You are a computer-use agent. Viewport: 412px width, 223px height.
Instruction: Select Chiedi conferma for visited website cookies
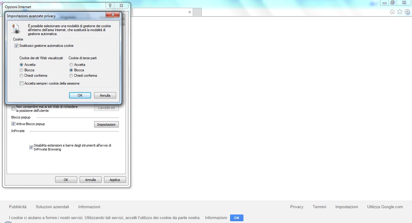coord(21,76)
